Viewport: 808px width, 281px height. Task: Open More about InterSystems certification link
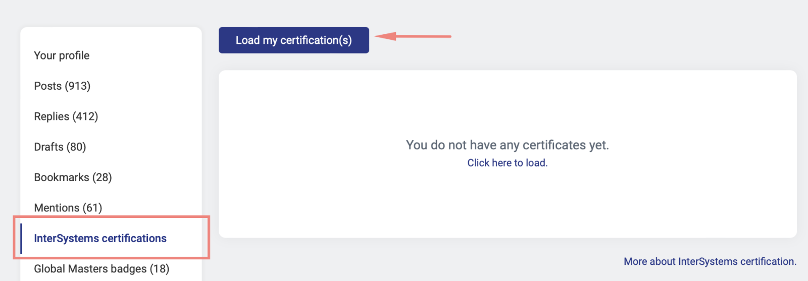pyautogui.click(x=710, y=261)
